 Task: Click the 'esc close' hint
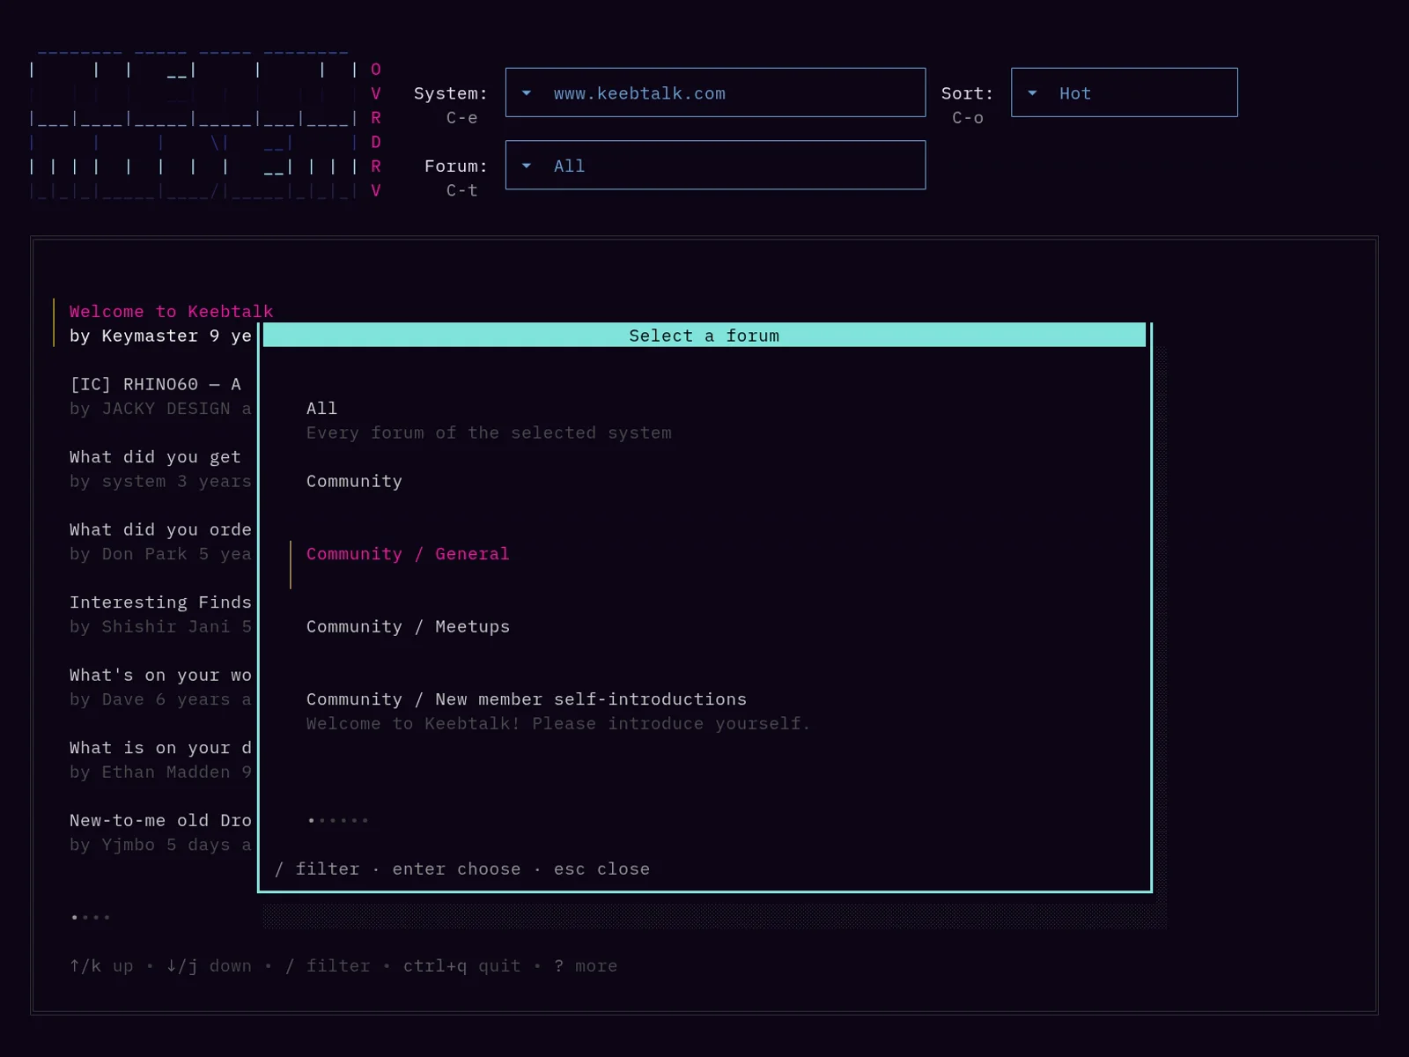point(601,869)
